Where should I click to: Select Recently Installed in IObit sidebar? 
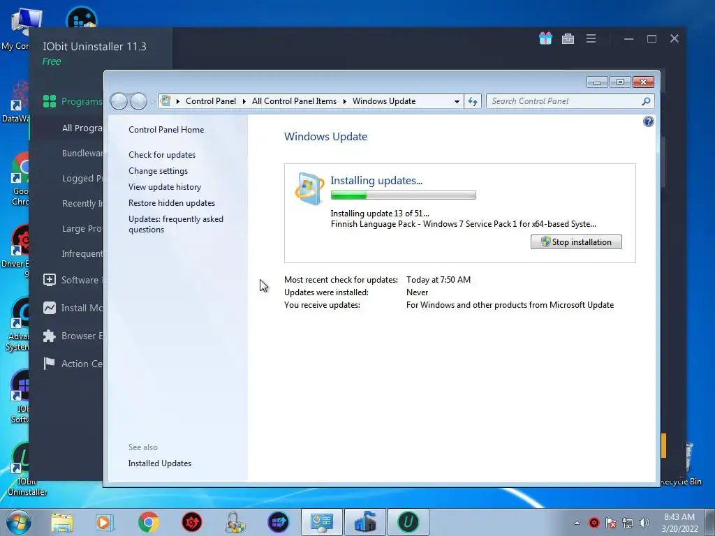[x=82, y=203]
